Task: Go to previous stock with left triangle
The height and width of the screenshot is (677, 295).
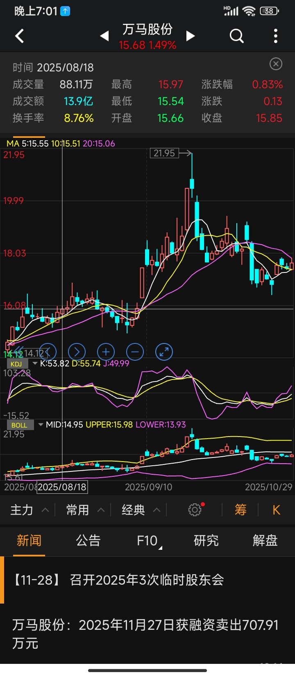Action: pyautogui.click(x=104, y=36)
